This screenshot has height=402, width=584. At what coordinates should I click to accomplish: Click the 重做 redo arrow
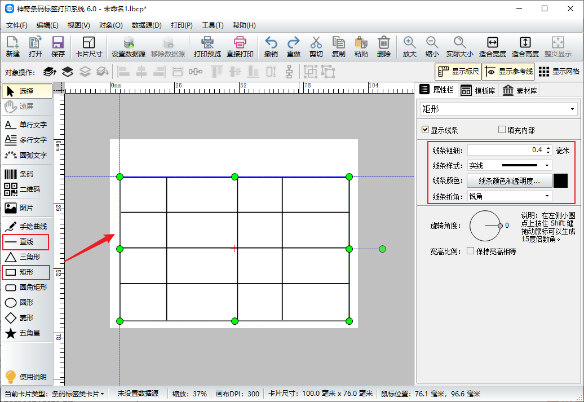coord(294,47)
